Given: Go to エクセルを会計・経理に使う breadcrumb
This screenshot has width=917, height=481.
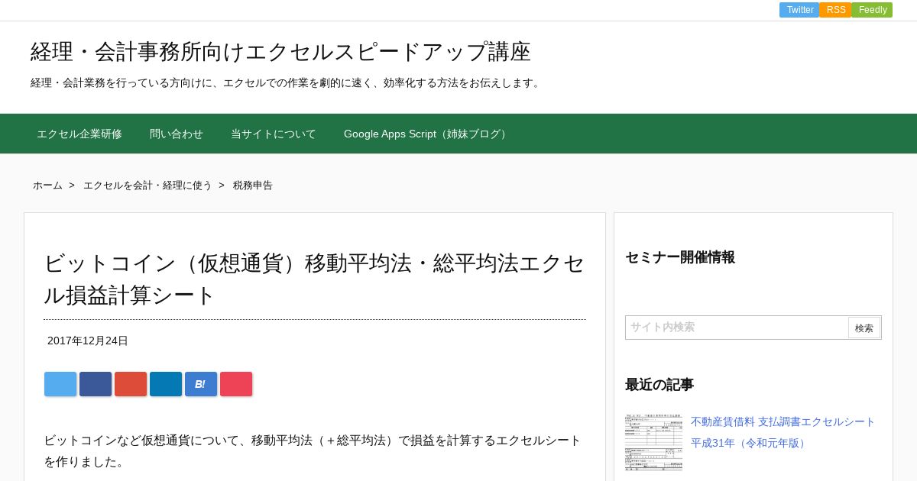Looking at the screenshot, I should [147, 186].
